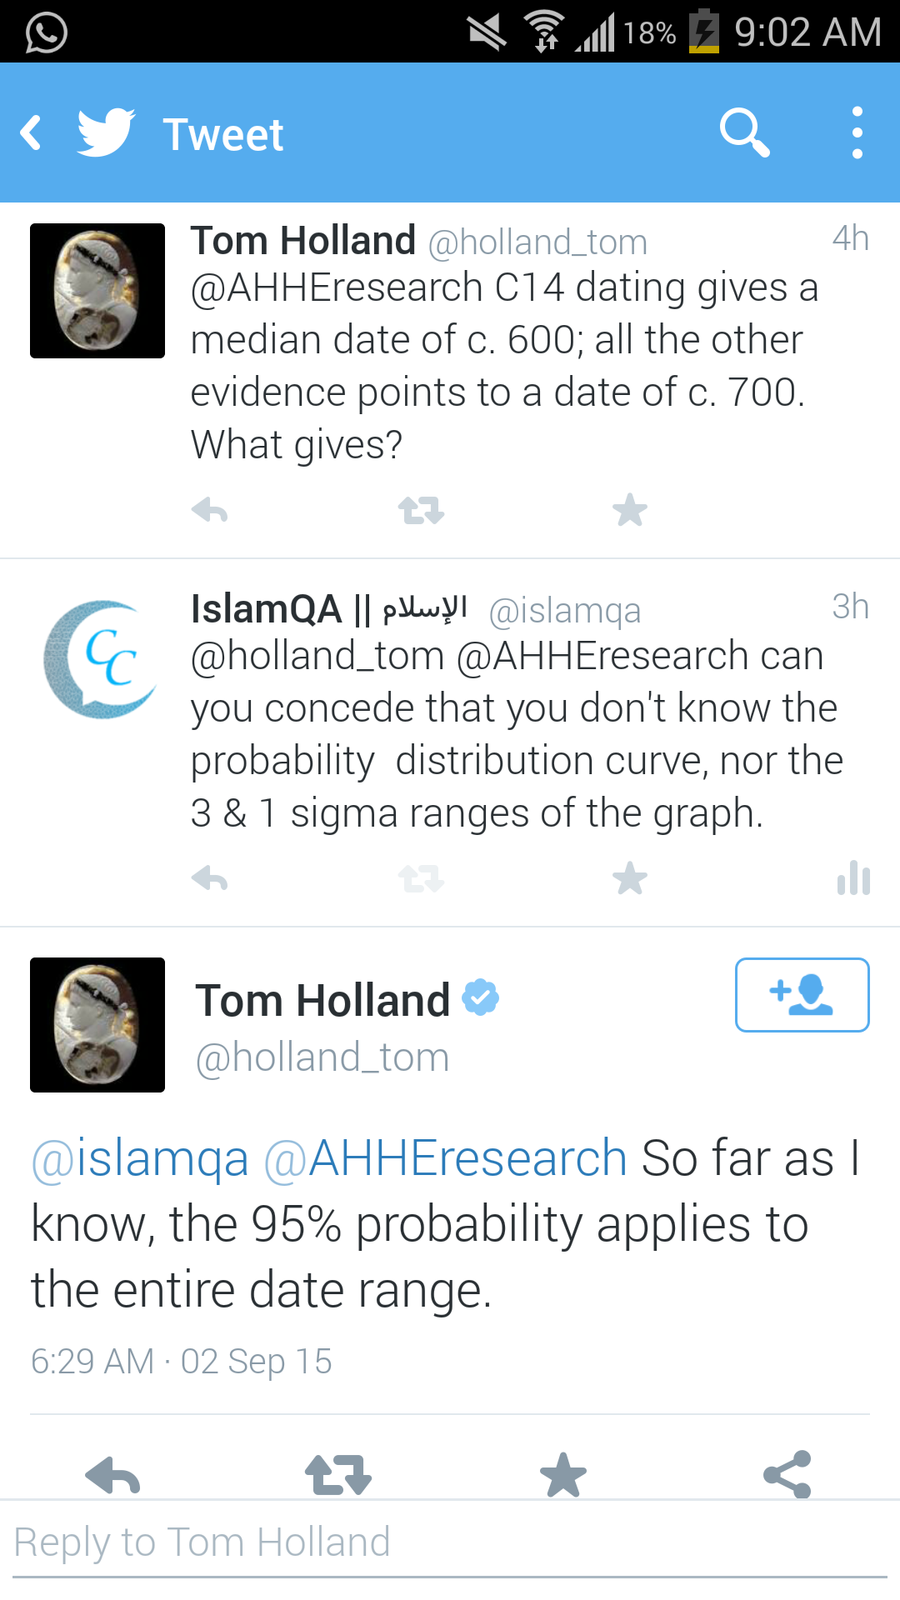This screenshot has width=900, height=1600.
Task: View IslamQA tweet activity analytics
Action: [x=853, y=878]
